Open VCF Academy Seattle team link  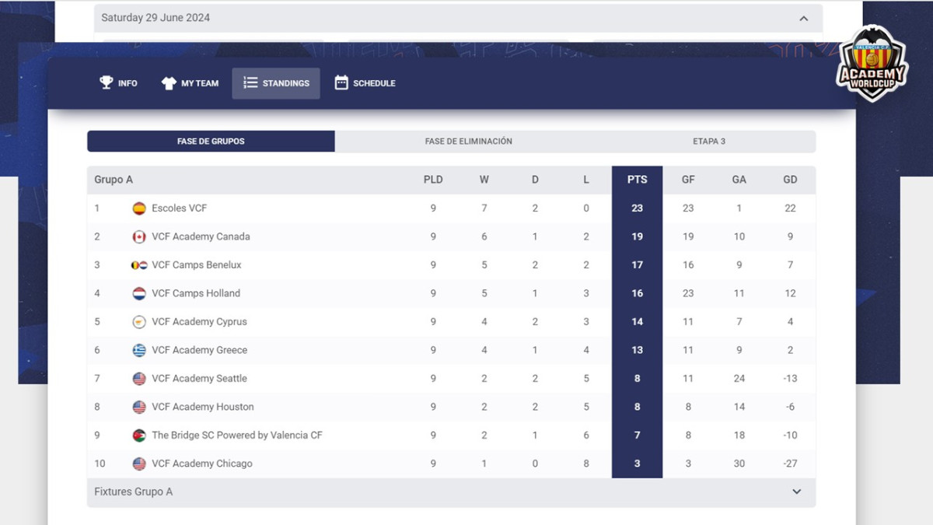(200, 379)
